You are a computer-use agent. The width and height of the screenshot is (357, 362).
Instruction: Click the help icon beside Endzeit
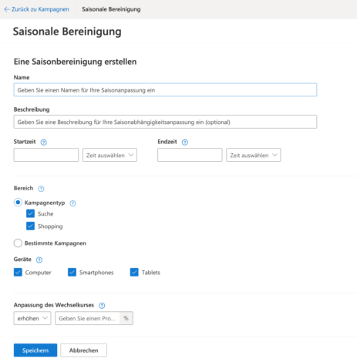(x=185, y=142)
